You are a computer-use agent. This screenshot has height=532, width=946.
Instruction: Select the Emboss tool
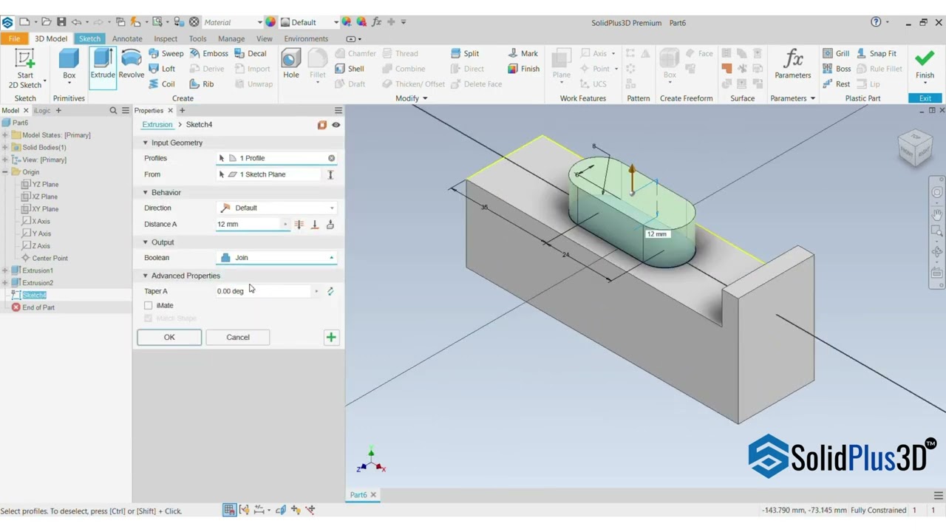click(209, 53)
